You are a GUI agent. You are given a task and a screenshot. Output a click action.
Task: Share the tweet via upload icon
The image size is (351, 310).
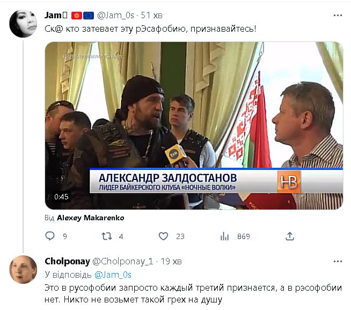tap(289, 236)
